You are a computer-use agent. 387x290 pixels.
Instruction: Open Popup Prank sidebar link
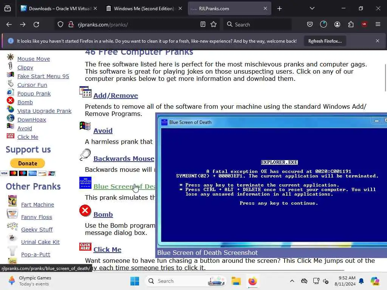34,94
